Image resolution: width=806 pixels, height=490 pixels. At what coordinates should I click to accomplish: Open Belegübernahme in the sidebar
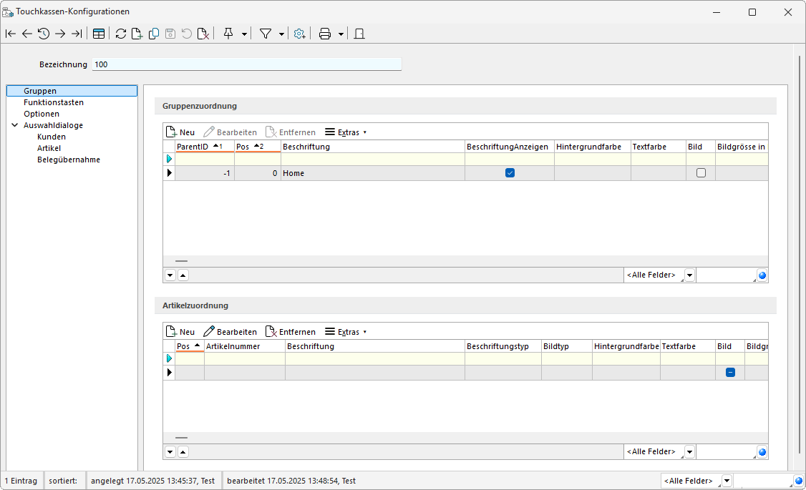[69, 160]
